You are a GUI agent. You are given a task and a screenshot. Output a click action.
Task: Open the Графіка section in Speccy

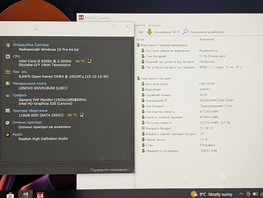20,95
